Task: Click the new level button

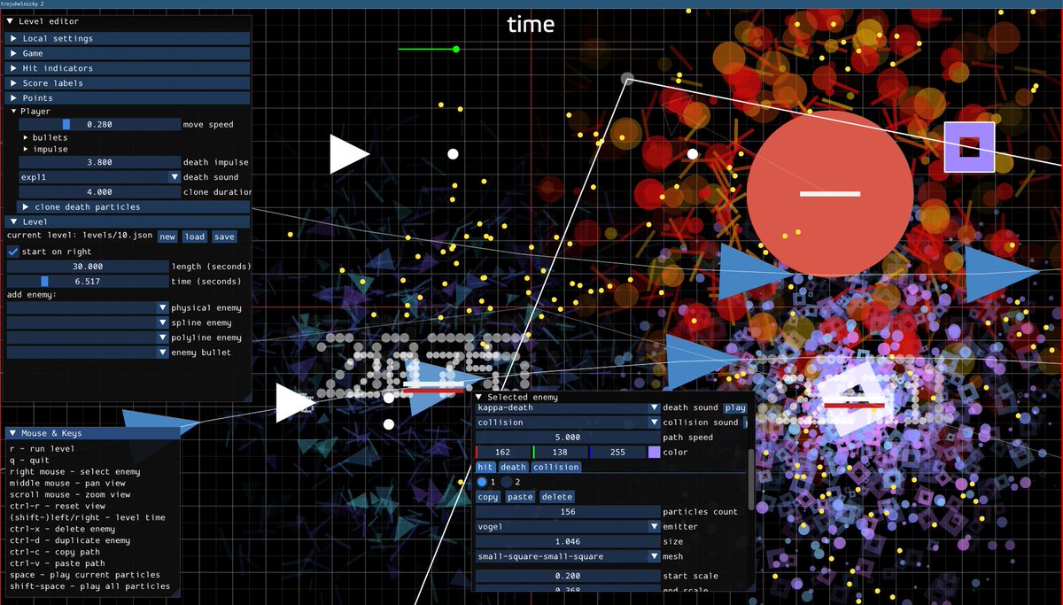Action: point(167,237)
